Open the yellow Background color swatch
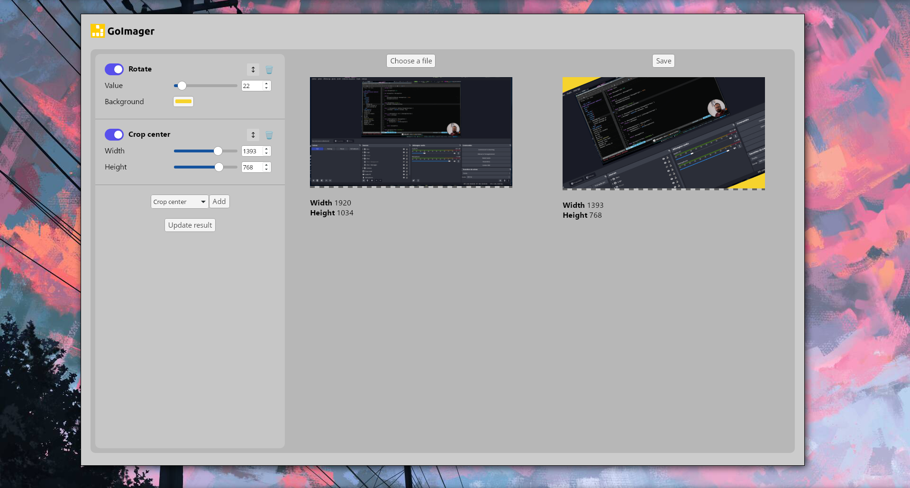910x488 pixels. [x=183, y=101]
